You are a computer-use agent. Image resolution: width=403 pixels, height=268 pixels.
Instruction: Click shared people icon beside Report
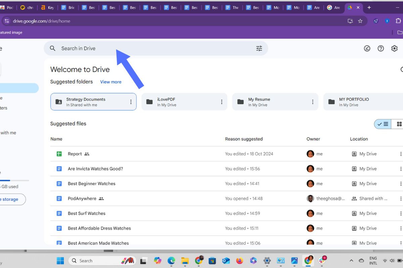click(87, 154)
